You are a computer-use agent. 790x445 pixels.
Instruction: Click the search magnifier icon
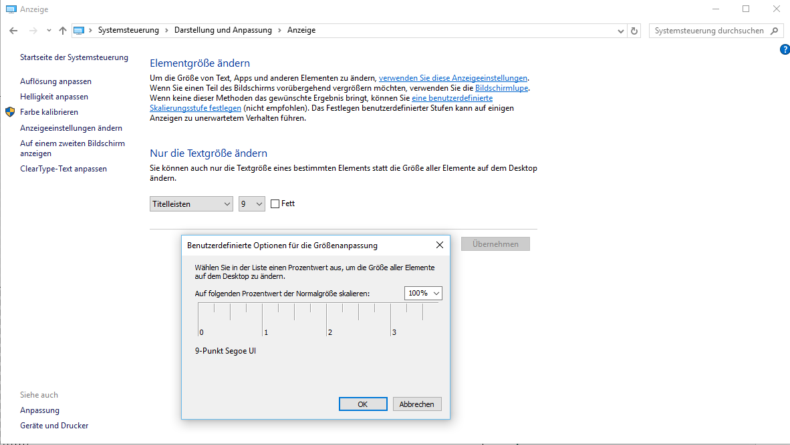pos(775,31)
